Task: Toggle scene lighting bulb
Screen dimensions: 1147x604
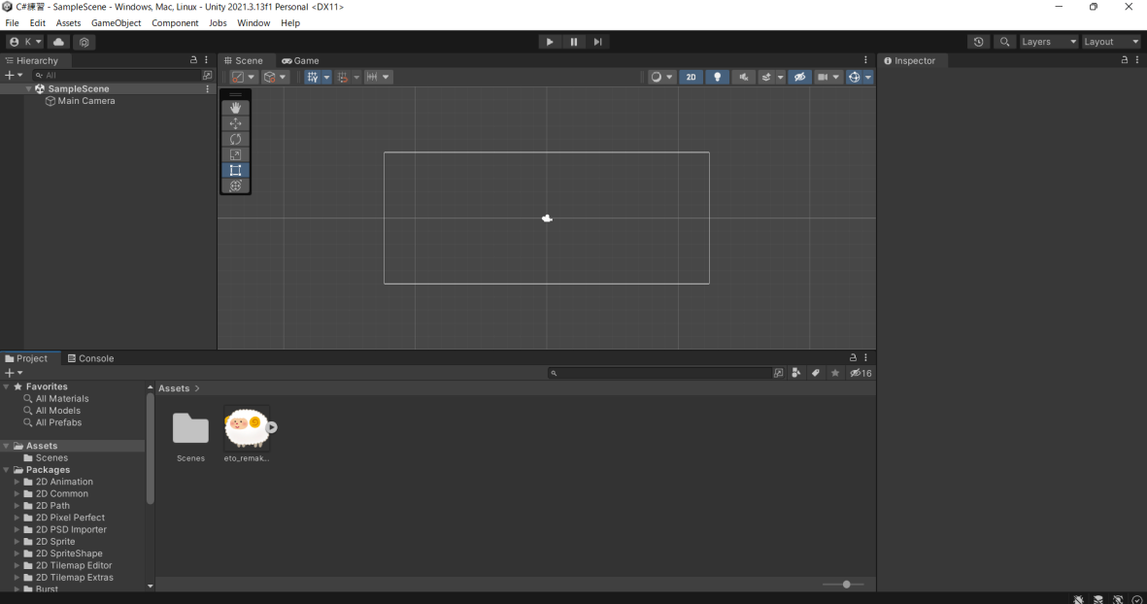Action: tap(717, 77)
